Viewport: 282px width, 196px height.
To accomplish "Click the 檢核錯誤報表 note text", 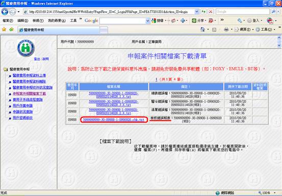I will coord(160,118).
